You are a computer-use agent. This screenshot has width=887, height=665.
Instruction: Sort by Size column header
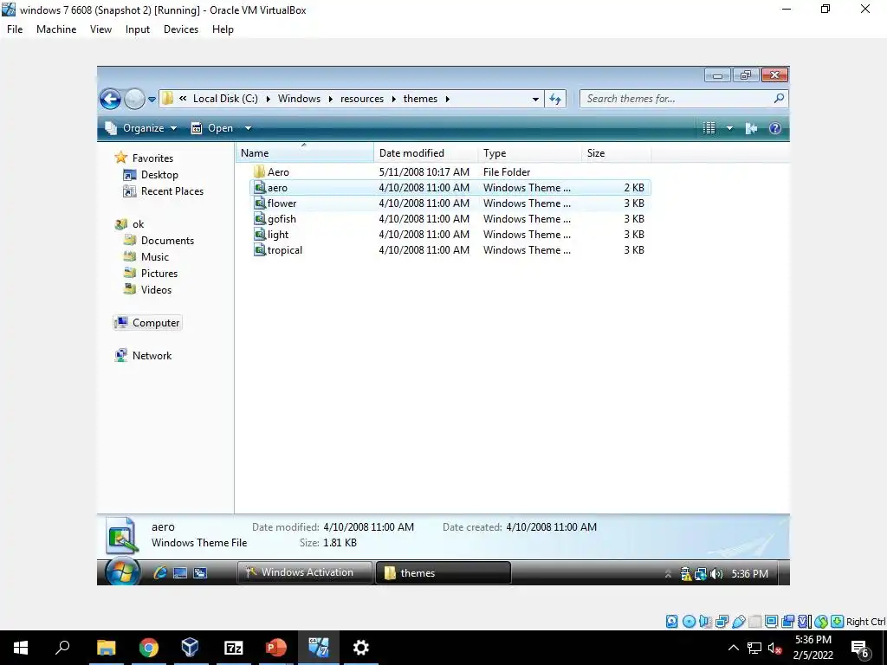(x=616, y=153)
